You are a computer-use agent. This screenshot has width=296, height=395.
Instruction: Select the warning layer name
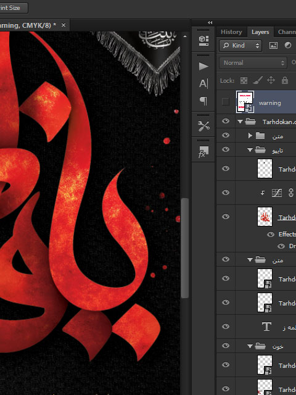click(269, 103)
